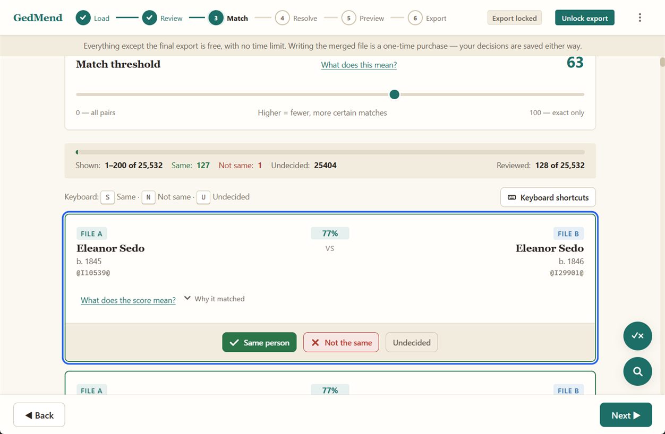
Task: Click the 'Not same: 1' count
Action: [241, 166]
